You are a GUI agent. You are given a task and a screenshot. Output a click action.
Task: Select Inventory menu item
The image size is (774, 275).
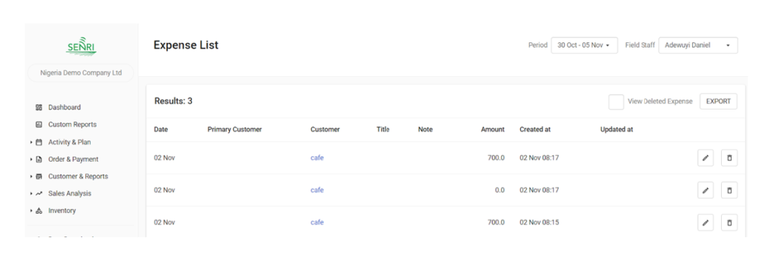coord(62,211)
